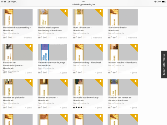Click favorite star badge on Ramen en deuren

65,81
